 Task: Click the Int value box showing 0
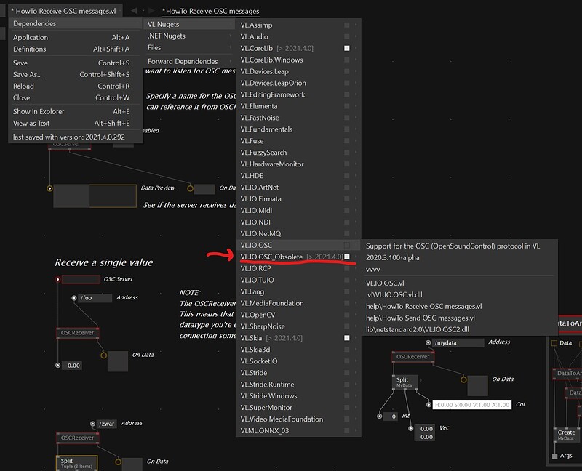pyautogui.click(x=391, y=416)
